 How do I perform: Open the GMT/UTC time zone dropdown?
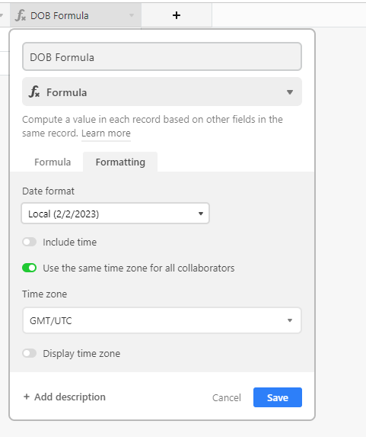pyautogui.click(x=162, y=320)
